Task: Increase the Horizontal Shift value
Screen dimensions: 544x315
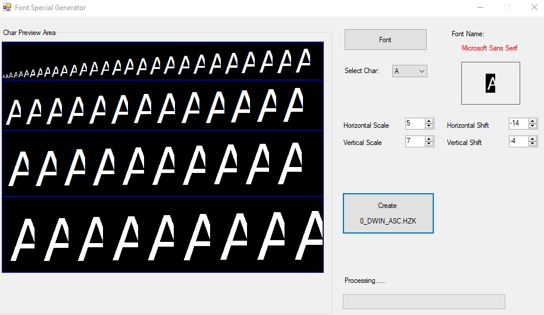Action: 533,121
